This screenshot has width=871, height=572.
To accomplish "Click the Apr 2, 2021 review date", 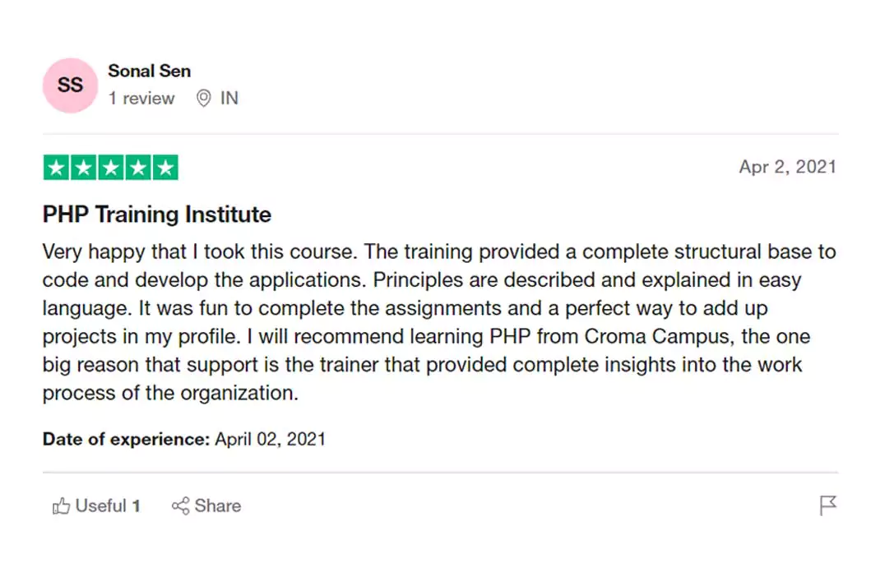I will click(787, 168).
